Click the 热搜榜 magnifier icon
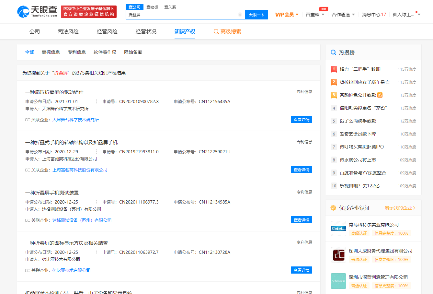The image size is (433, 294). point(333,52)
